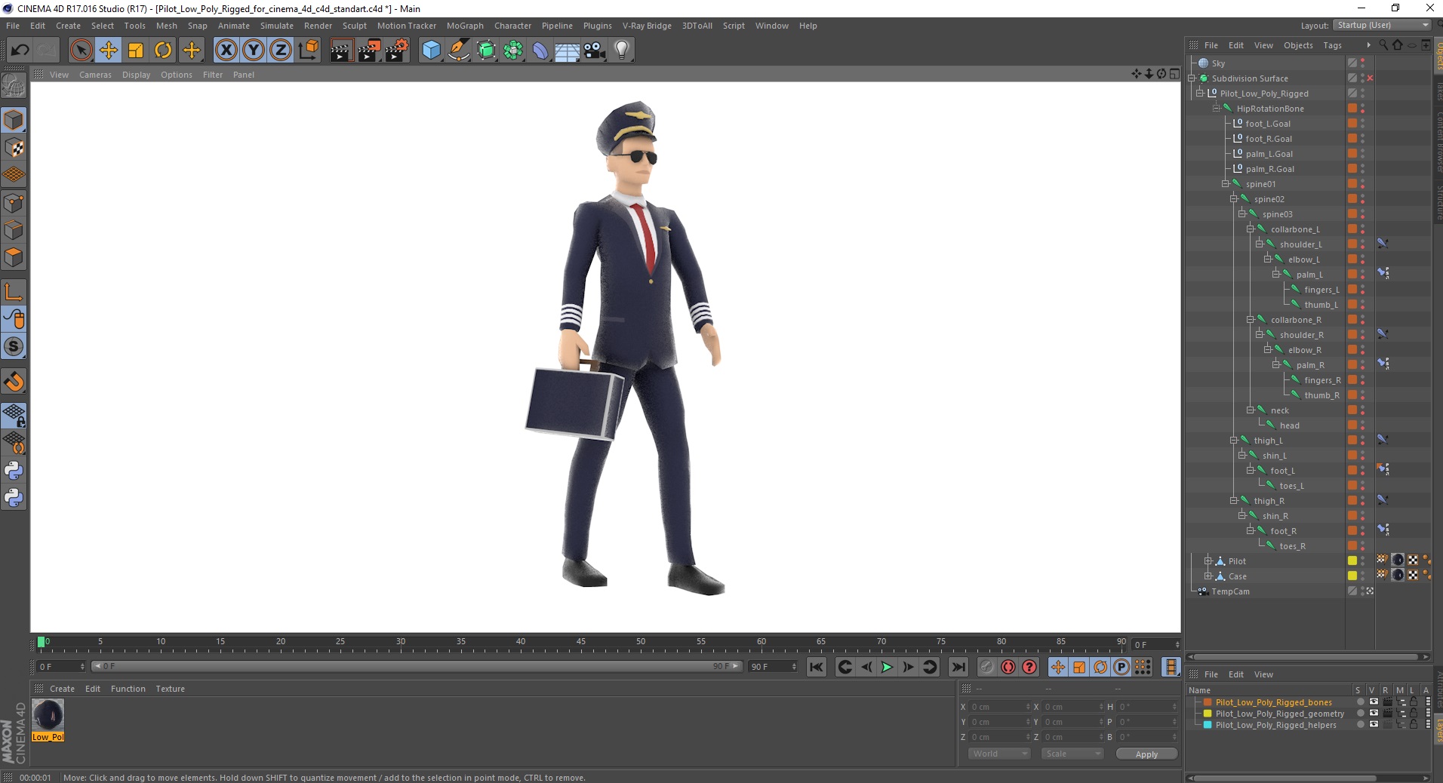Image resolution: width=1443 pixels, height=783 pixels.
Task: Click the Undo arrow icon
Action: 20,51
